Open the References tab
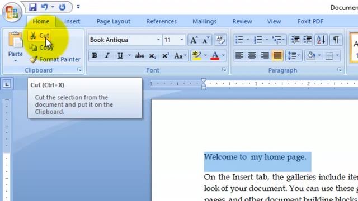358x201 pixels. pos(162,21)
